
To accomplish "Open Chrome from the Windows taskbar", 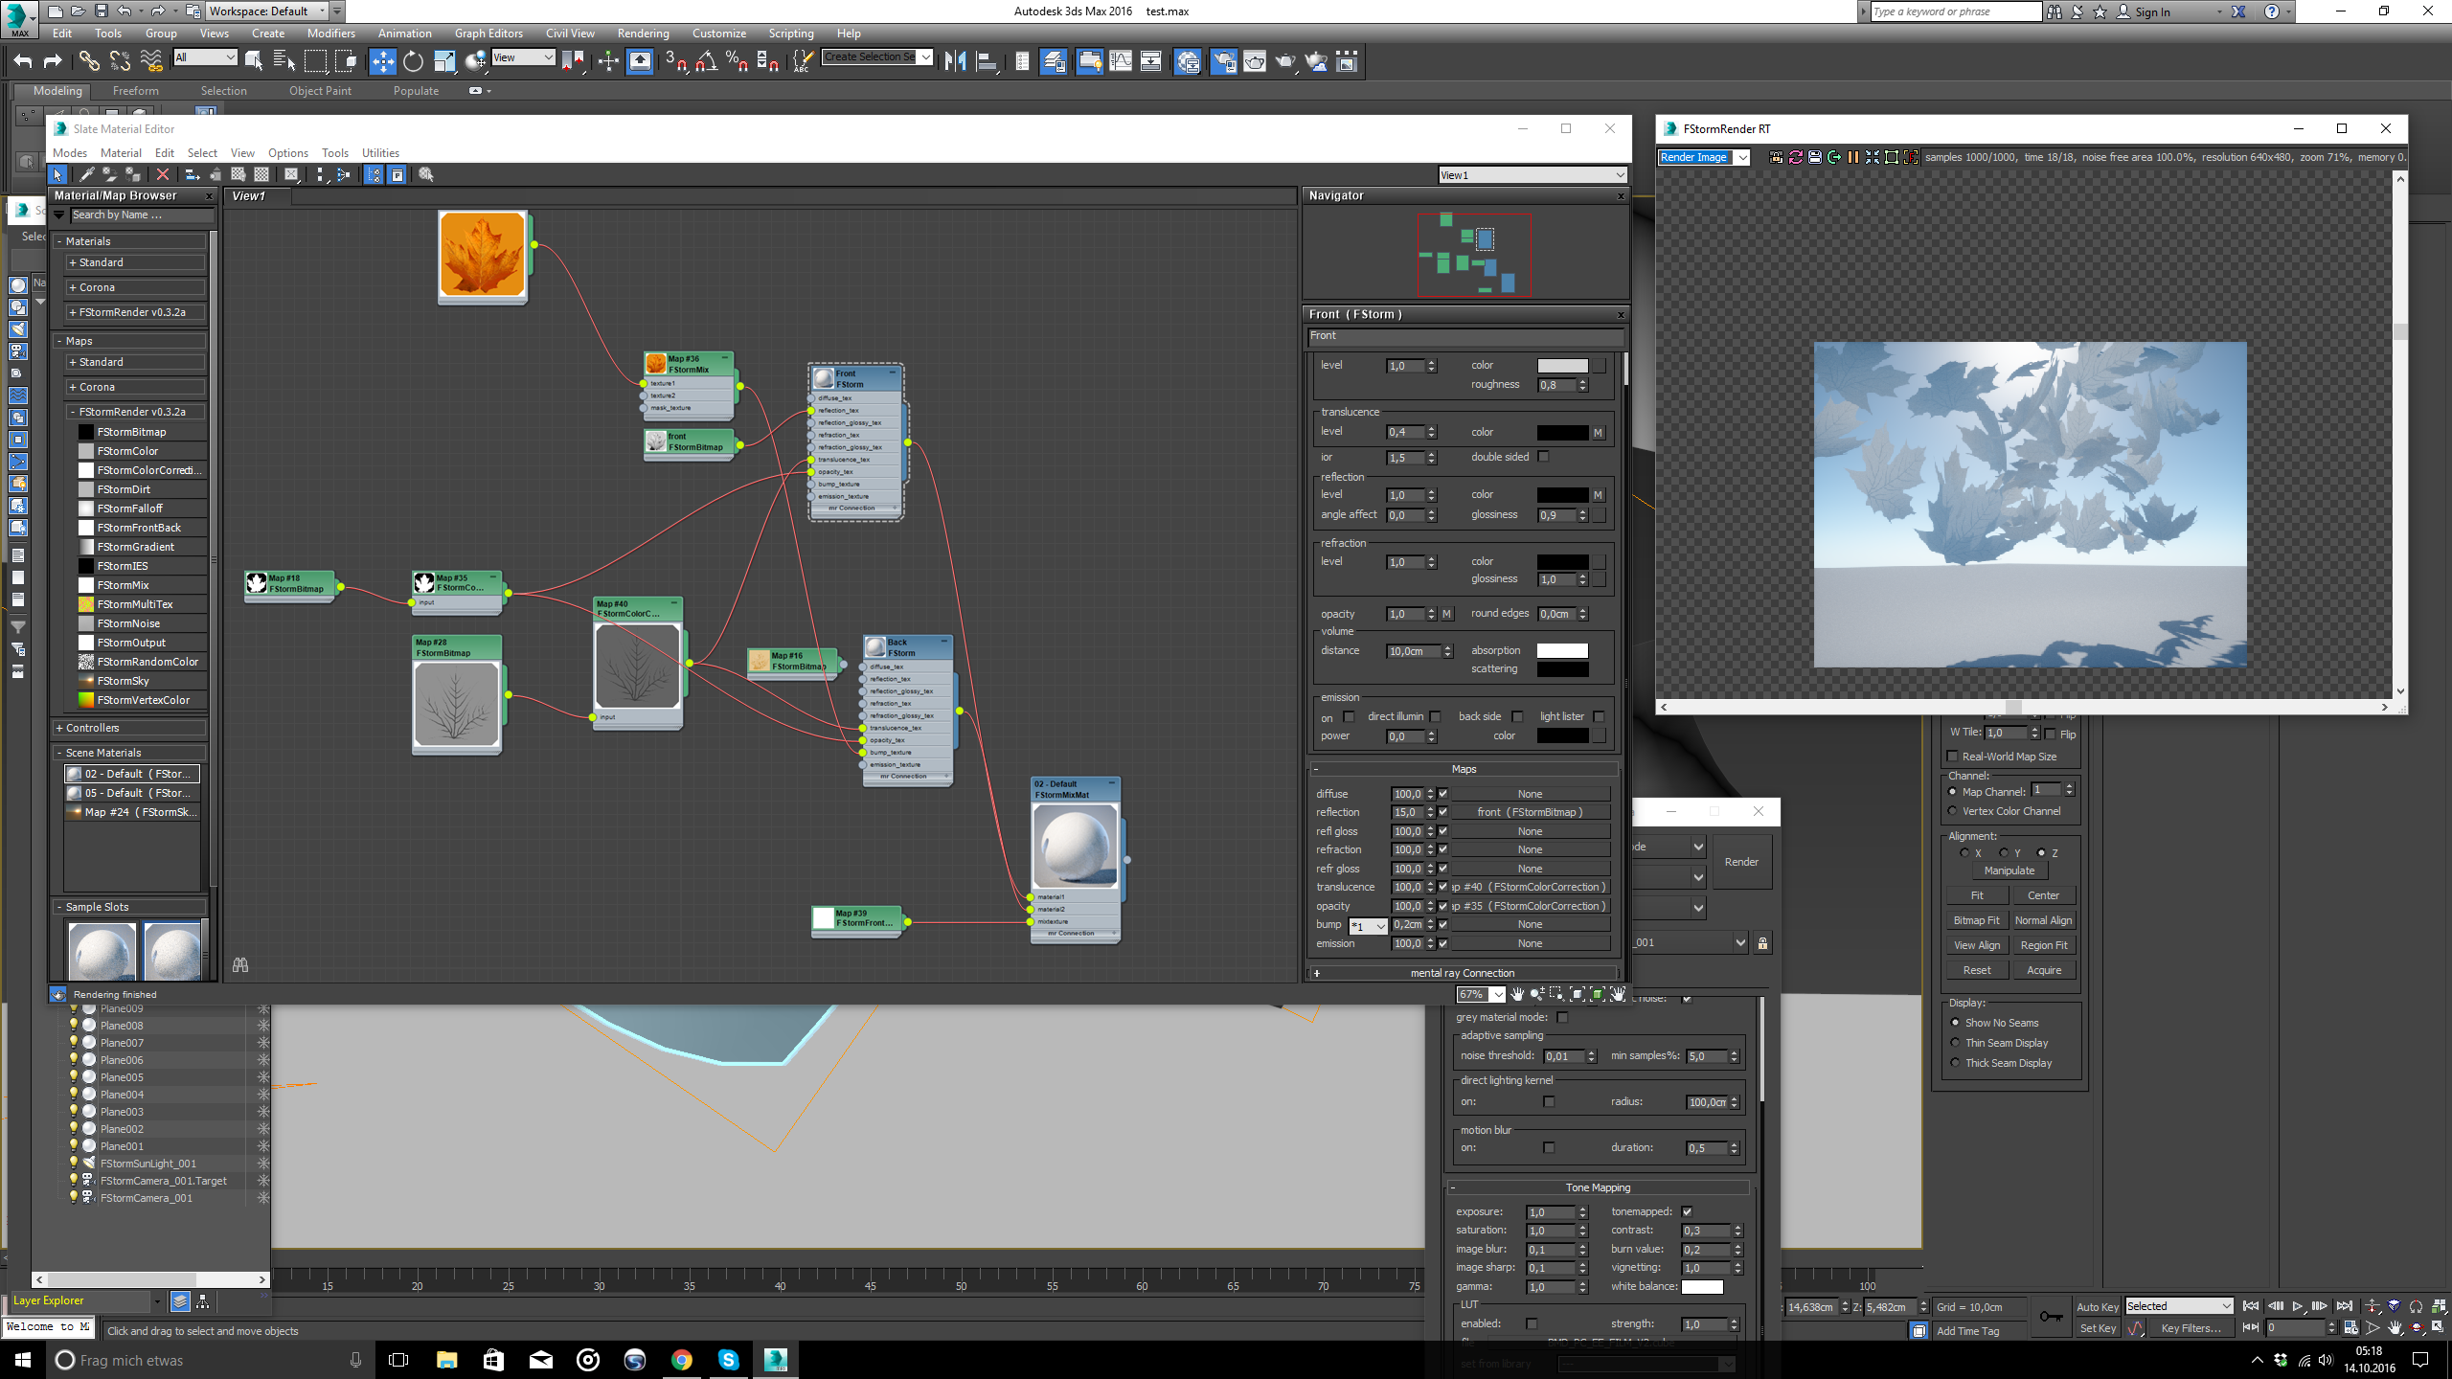I will point(681,1360).
